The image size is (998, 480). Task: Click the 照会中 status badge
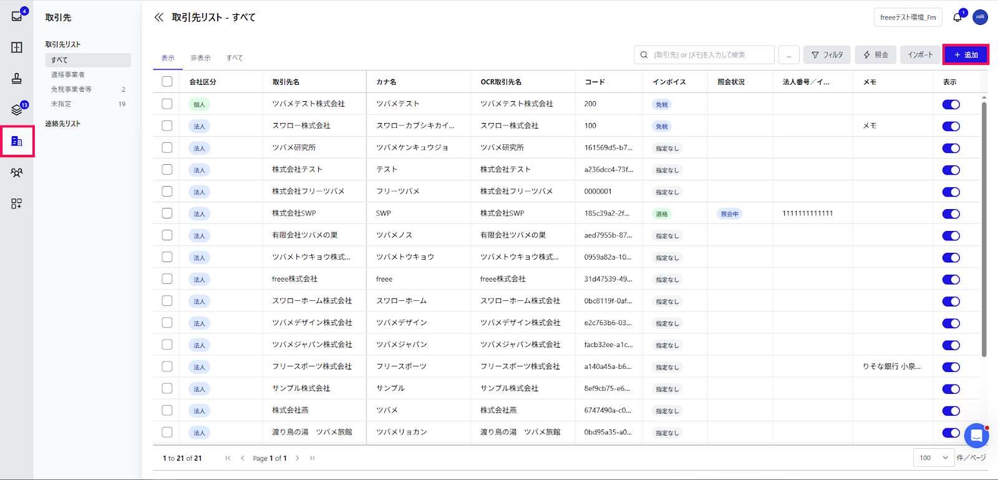[730, 213]
